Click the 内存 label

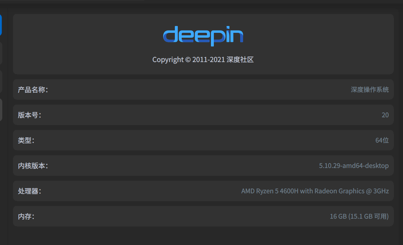coord(26,216)
